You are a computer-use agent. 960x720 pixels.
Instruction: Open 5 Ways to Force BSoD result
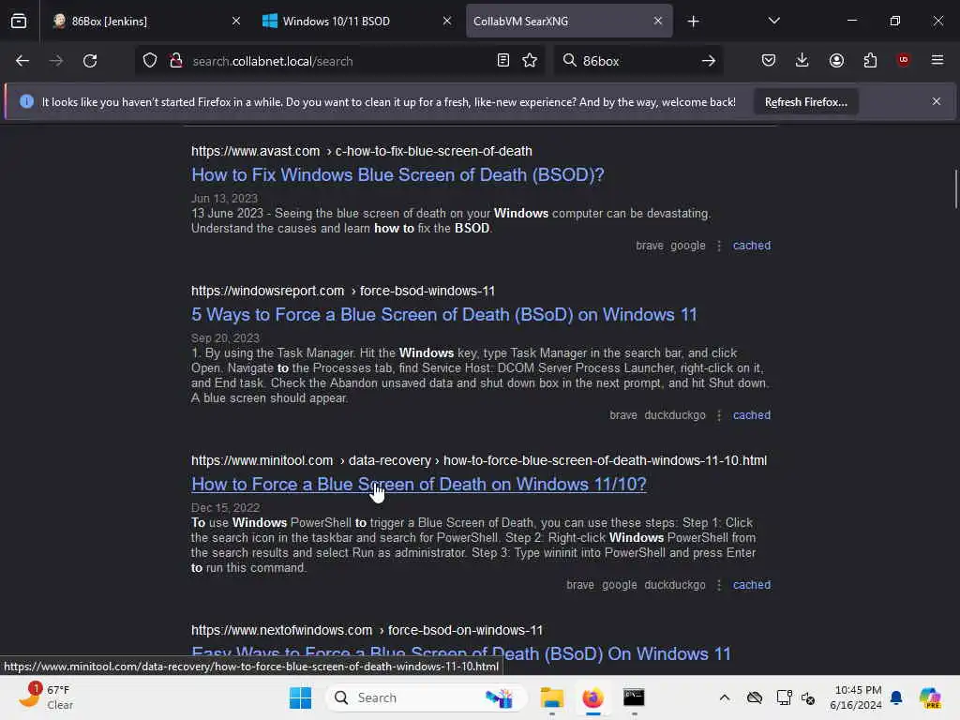coord(443,315)
